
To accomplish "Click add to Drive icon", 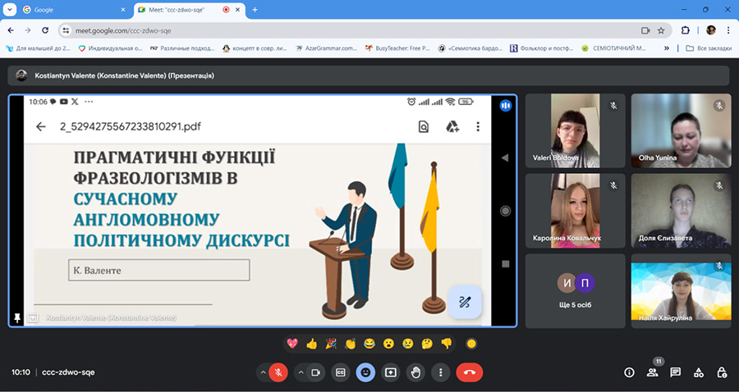I will click(452, 126).
